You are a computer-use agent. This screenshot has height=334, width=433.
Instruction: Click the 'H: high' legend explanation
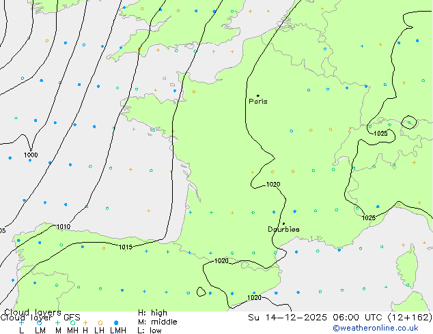(152, 313)
